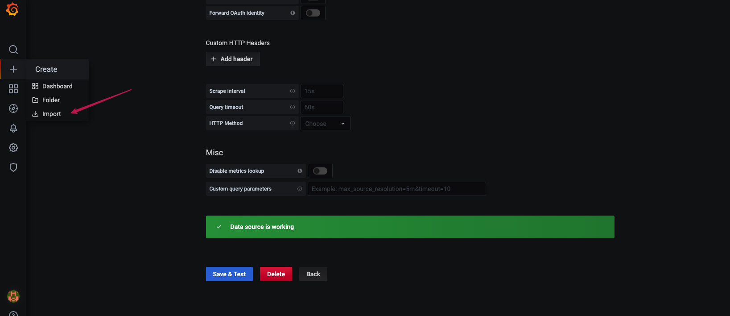The width and height of the screenshot is (730, 316).
Task: Show info tooltip for HTTP Method
Action: pos(293,123)
